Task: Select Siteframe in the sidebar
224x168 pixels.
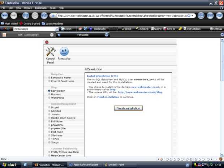Action: click(57, 135)
